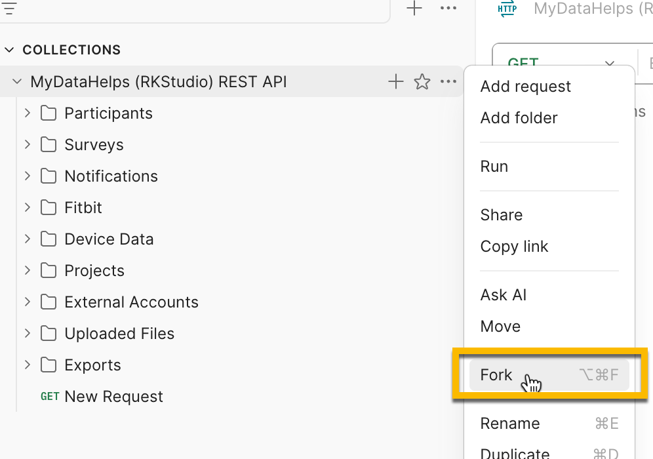Click the plus icon in top sidebar toolbar
This screenshot has width=653, height=459.
[x=414, y=9]
